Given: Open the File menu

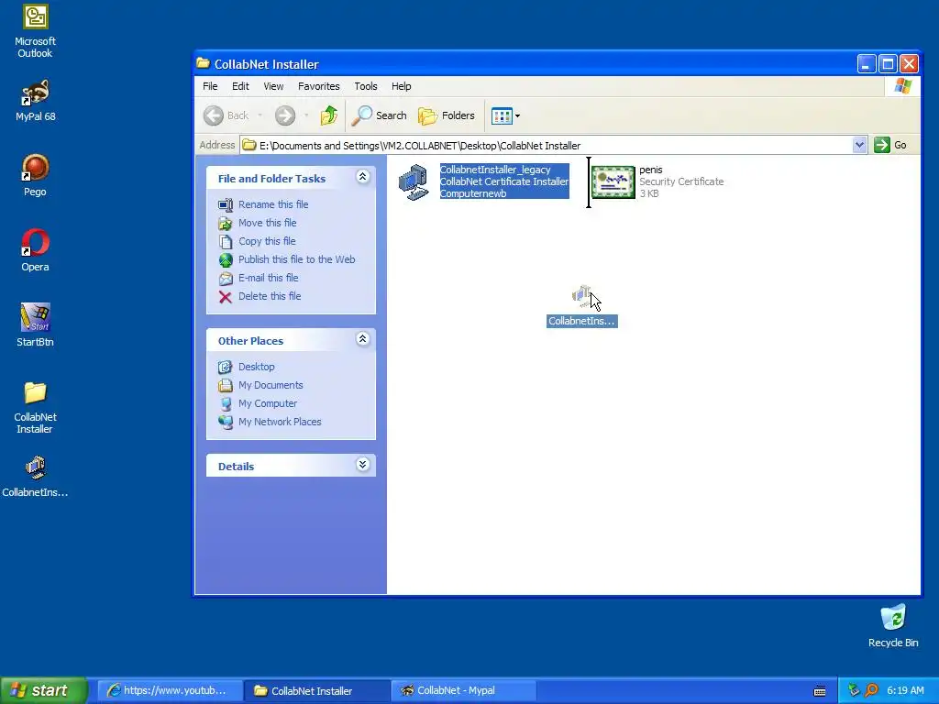Looking at the screenshot, I should (x=210, y=86).
